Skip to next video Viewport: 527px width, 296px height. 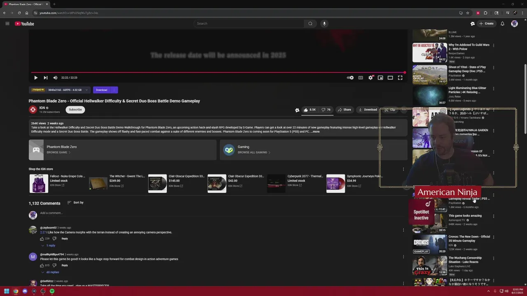[46, 78]
